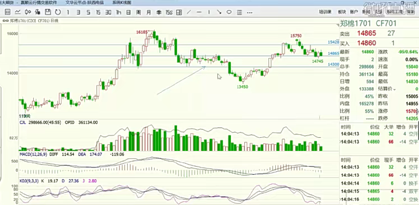Click the 13450 low point candlestick label
Viewport: 419px width, 205px height.
point(242,87)
